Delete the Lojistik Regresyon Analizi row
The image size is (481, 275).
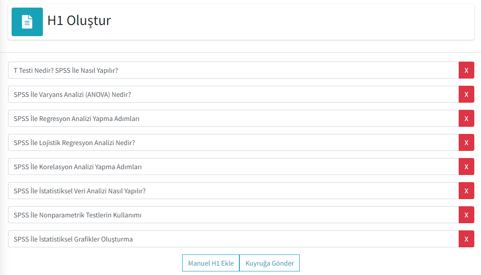pos(466,142)
